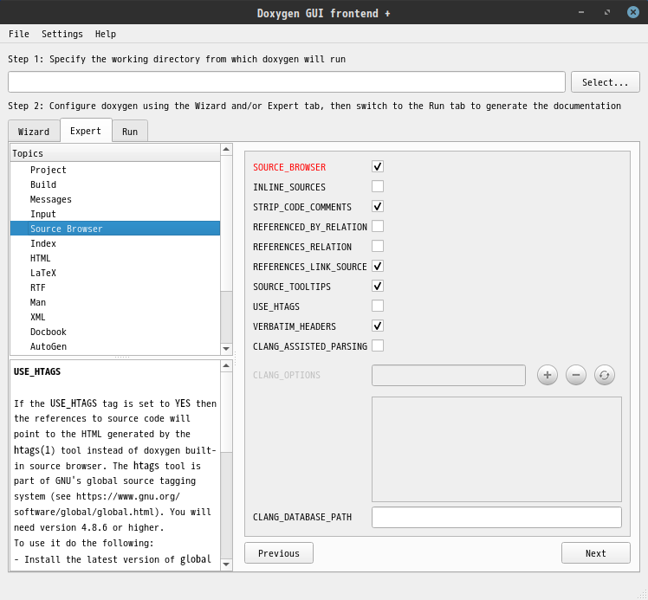The height and width of the screenshot is (600, 648).
Task: Click the CLANG_OPTIONS remove (minus) button
Action: pos(576,375)
